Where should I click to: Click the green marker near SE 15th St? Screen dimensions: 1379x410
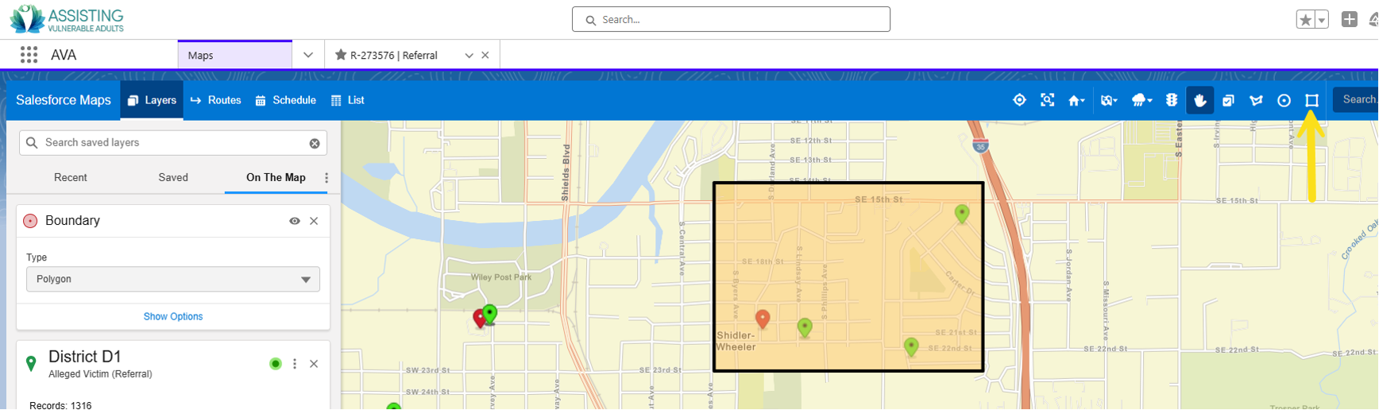(x=962, y=213)
